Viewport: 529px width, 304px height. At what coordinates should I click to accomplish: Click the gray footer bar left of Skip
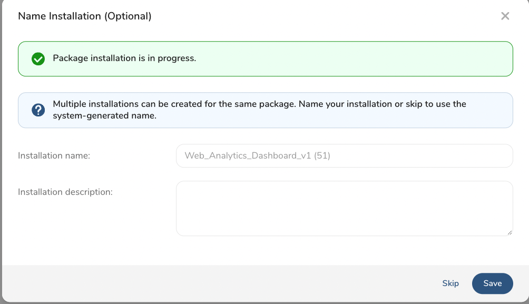click(211, 283)
